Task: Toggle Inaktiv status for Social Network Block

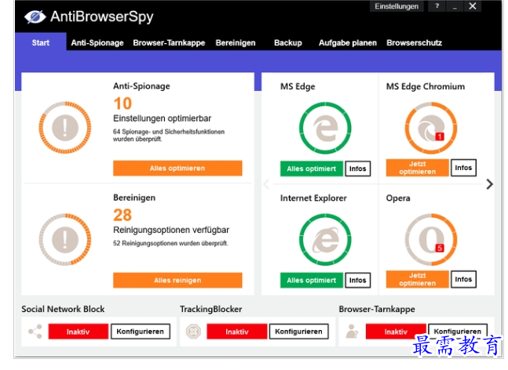Action: (78, 332)
